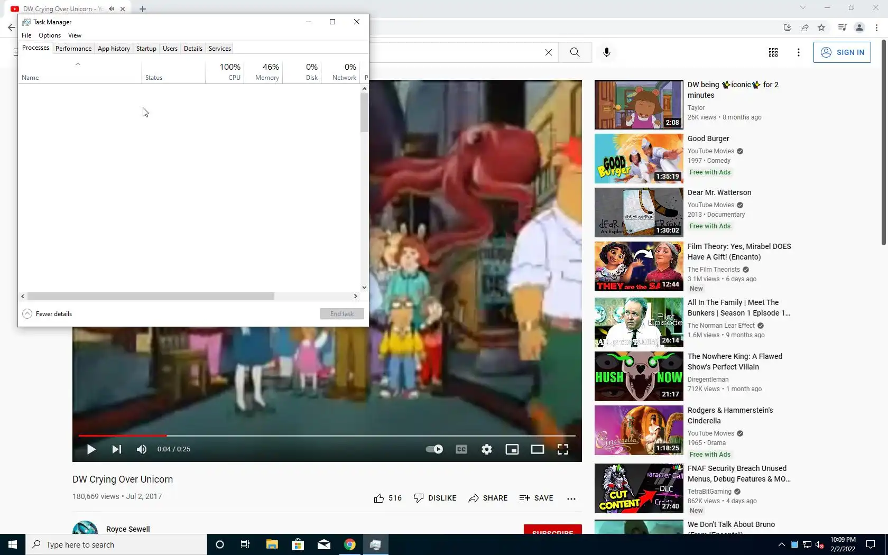The image size is (888, 555).
Task: Clear the YouTube search box
Action: pyautogui.click(x=549, y=52)
